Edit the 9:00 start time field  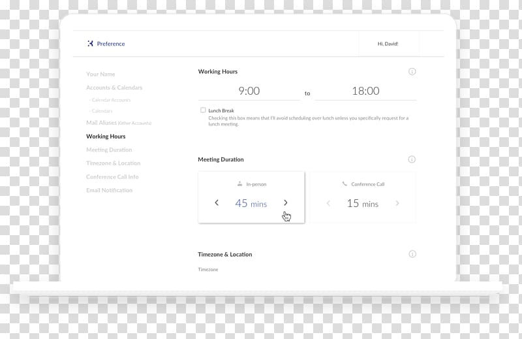[x=249, y=91]
